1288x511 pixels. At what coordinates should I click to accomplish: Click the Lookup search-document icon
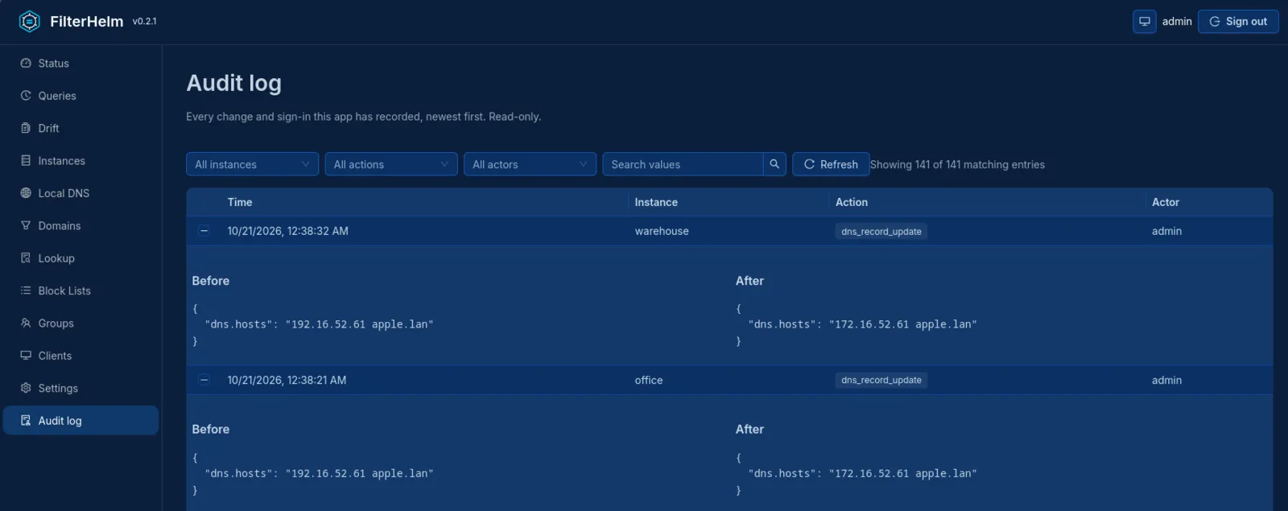coord(26,258)
